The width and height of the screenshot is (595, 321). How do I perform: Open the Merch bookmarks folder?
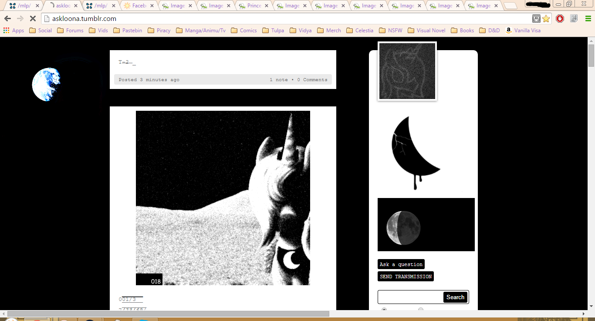point(329,31)
